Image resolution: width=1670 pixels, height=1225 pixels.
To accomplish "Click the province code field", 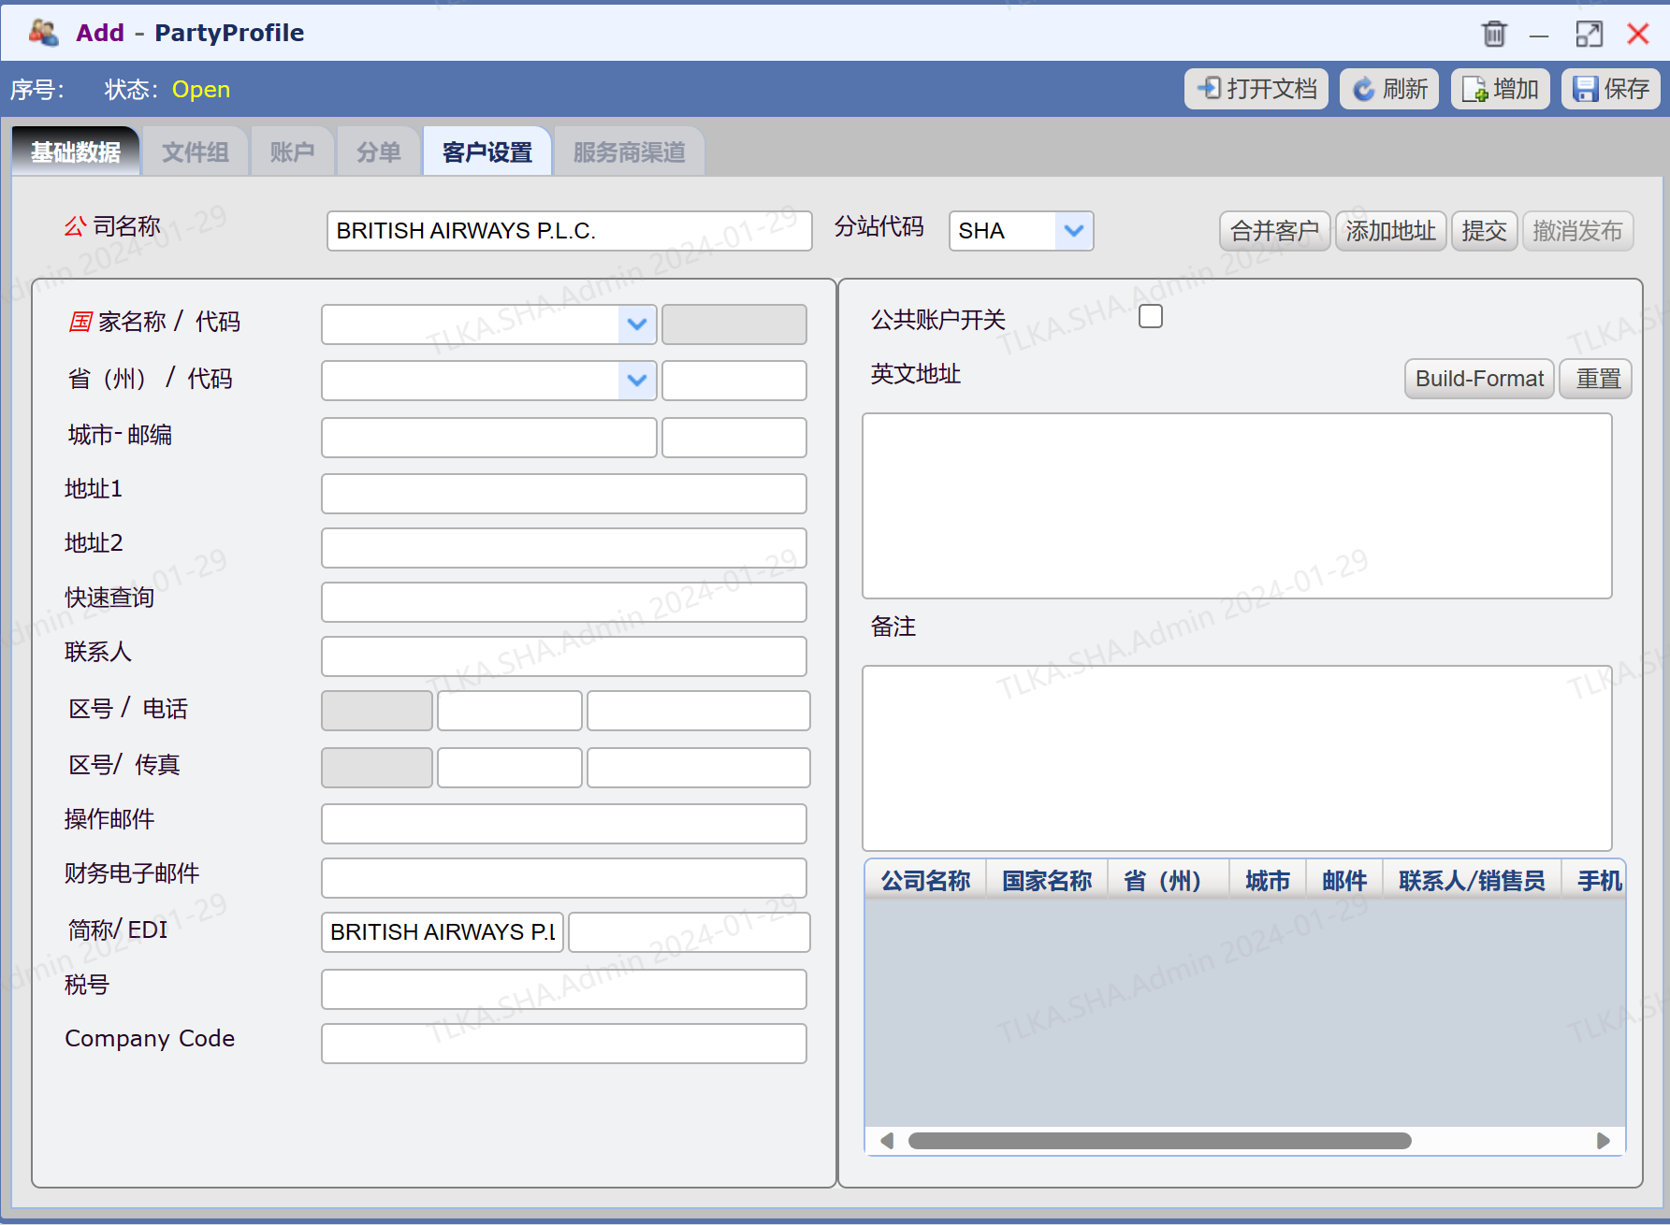I will 734,381.
